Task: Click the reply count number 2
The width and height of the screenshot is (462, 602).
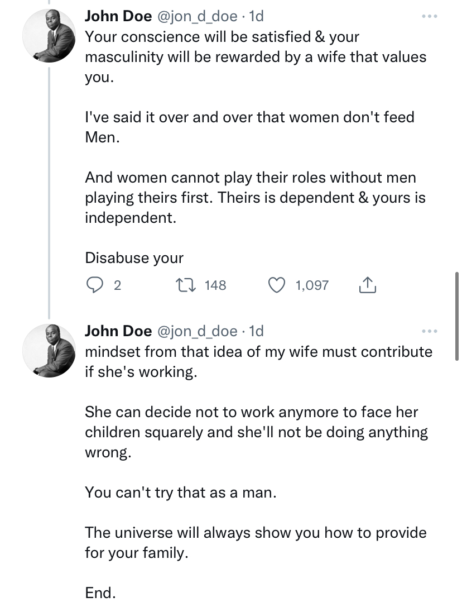Action: pos(117,286)
